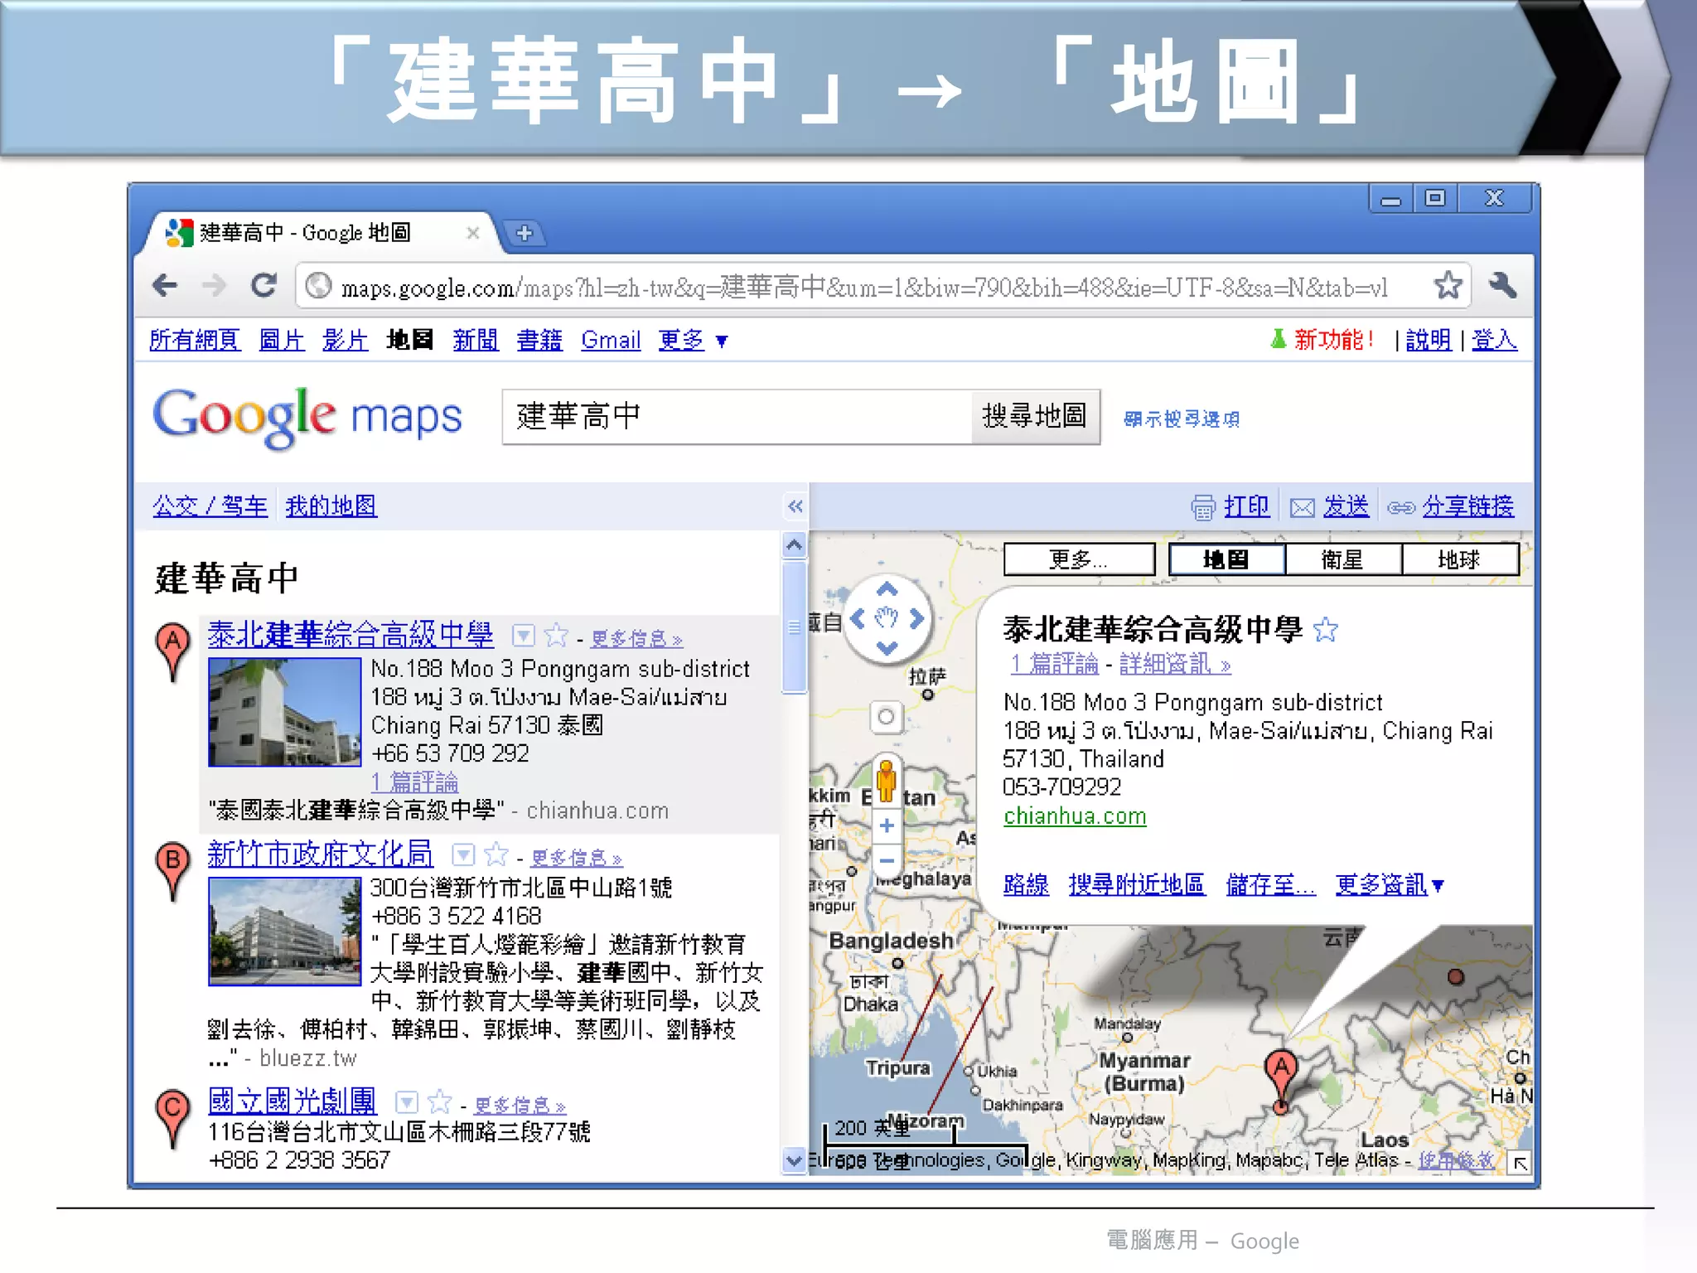Go to 圖片 in the top navigation

[282, 340]
